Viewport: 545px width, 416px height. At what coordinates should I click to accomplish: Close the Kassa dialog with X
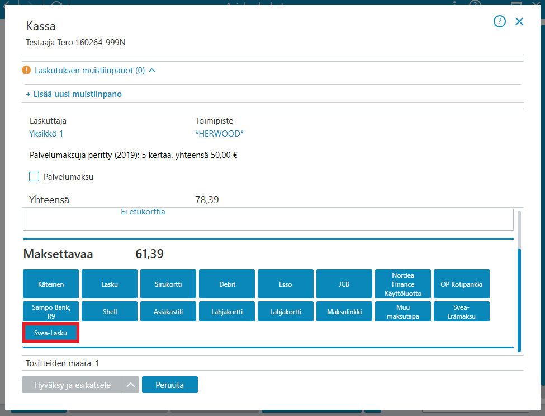pyautogui.click(x=519, y=22)
